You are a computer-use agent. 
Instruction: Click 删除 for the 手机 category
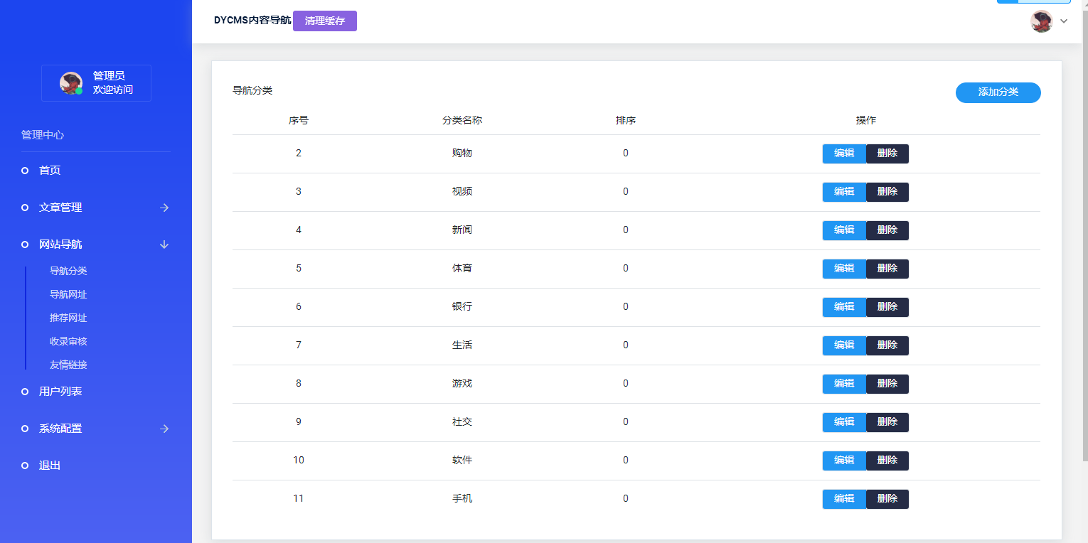coord(887,499)
